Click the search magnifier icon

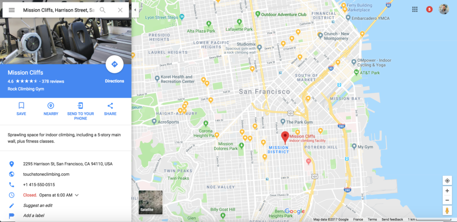click(103, 10)
